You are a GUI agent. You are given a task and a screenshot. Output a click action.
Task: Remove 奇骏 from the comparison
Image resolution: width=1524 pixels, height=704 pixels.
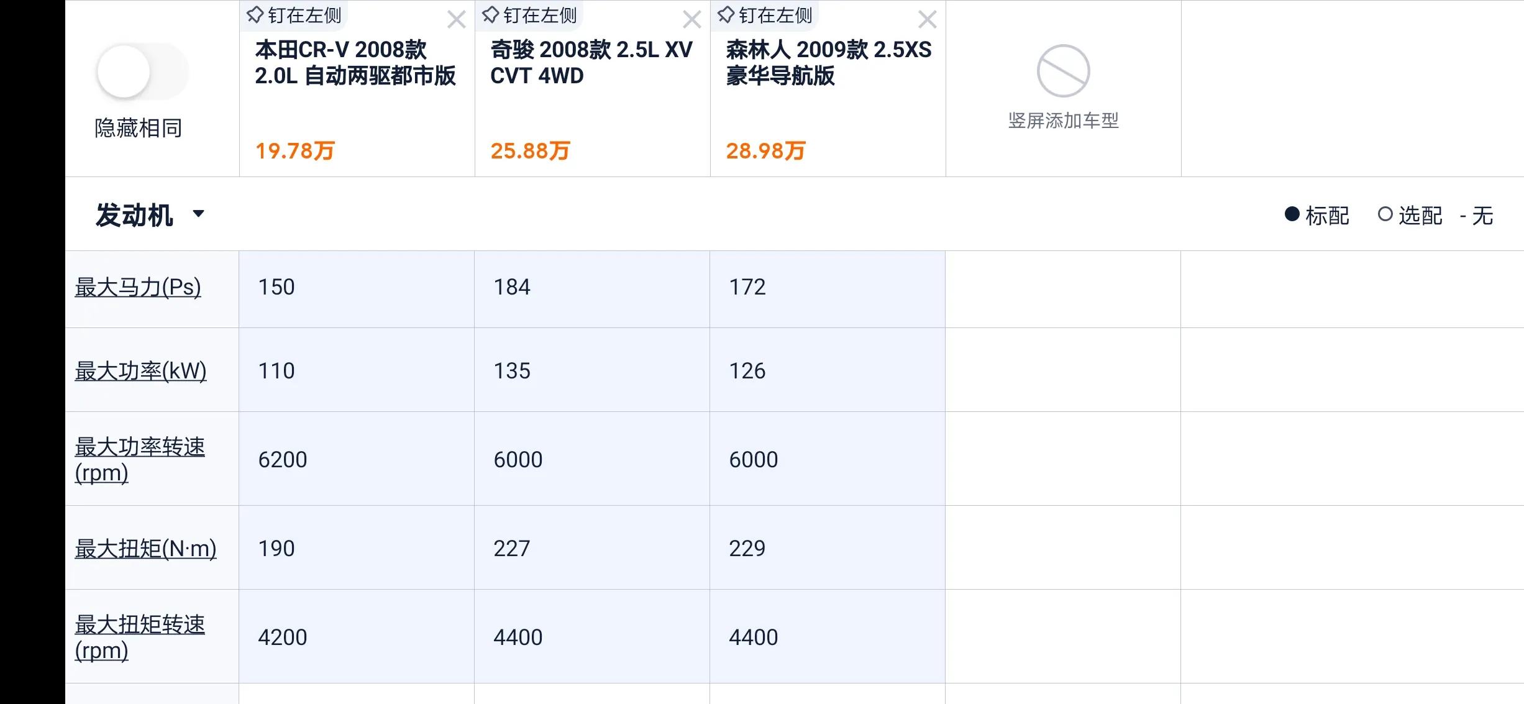[x=691, y=20]
